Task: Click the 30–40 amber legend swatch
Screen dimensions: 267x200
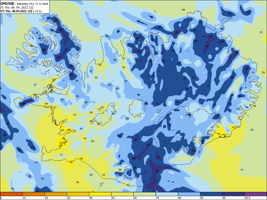Action: tap(78, 194)
